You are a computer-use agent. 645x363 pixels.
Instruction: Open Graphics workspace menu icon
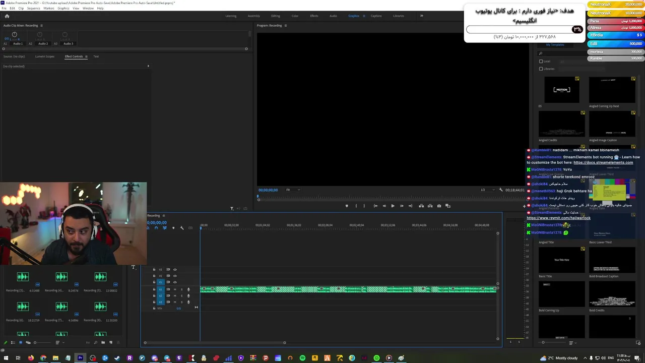364,16
